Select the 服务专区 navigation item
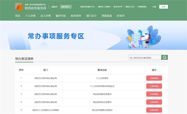 61,16
